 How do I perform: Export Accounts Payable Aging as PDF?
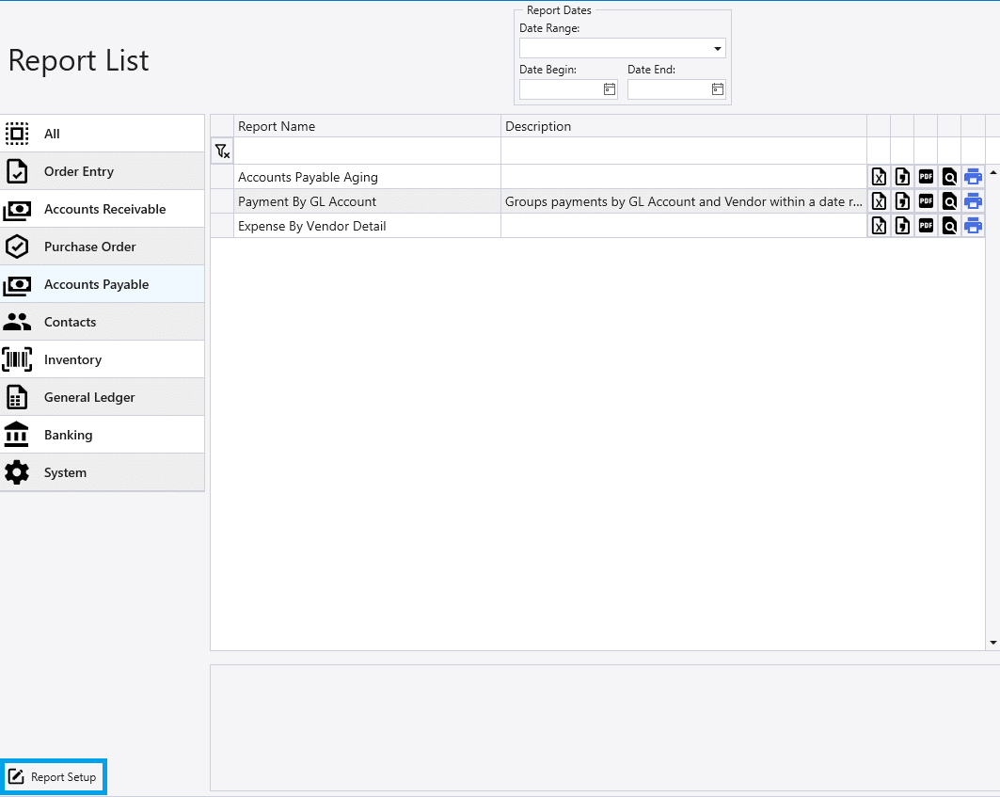click(926, 177)
